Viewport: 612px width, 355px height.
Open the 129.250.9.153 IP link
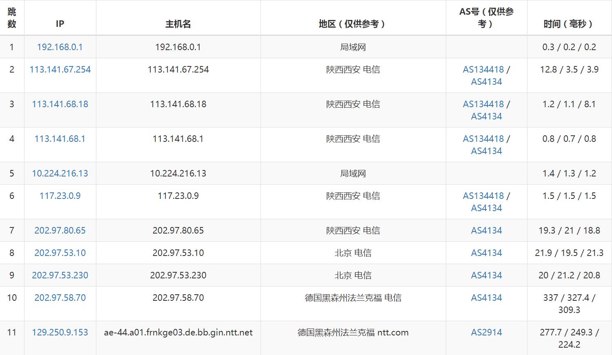pyautogui.click(x=60, y=332)
